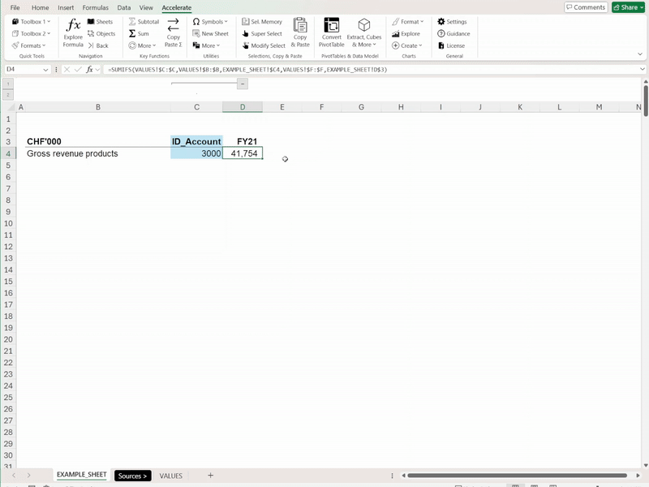Use the Copy & Paste tool
The height and width of the screenshot is (487, 649).
pos(301,33)
